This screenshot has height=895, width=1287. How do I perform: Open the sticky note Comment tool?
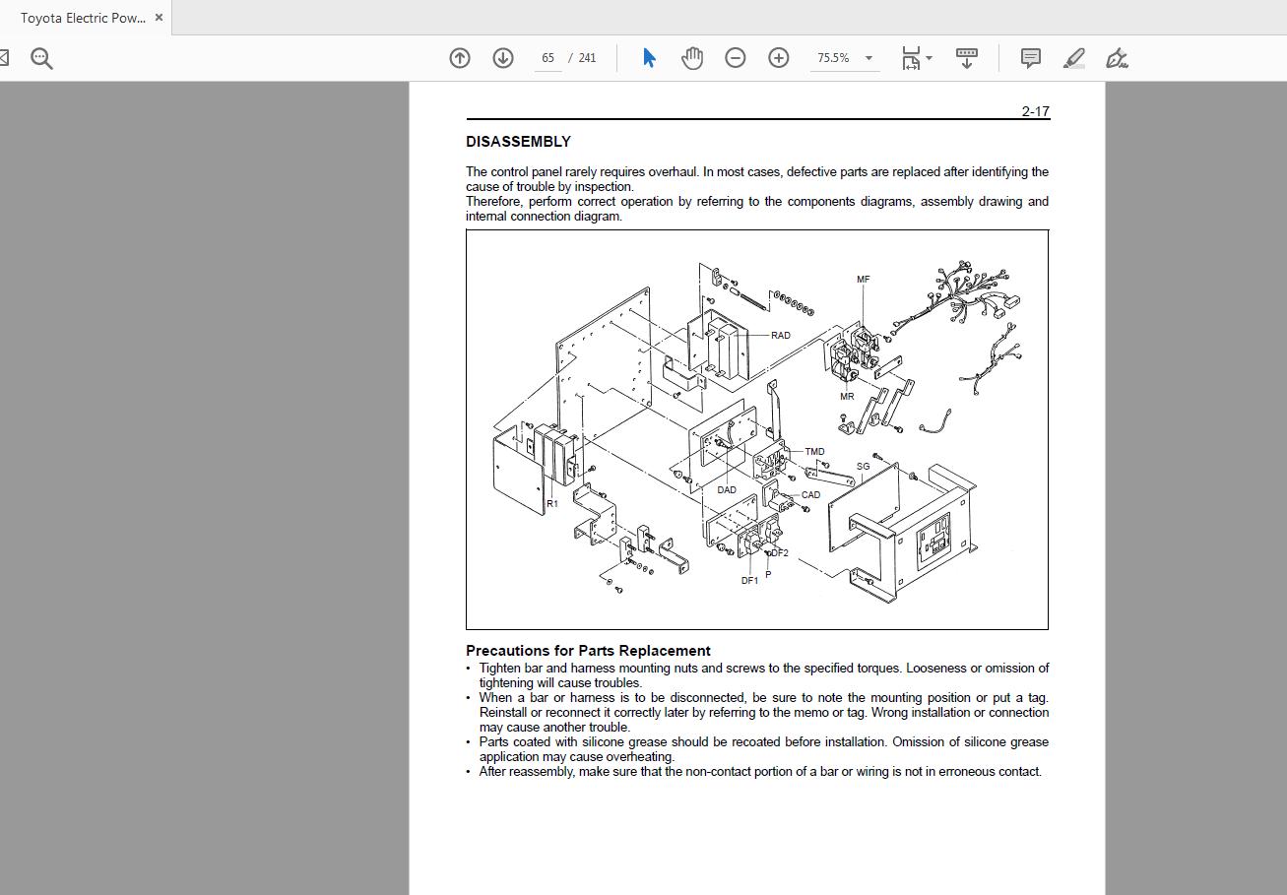1030,58
